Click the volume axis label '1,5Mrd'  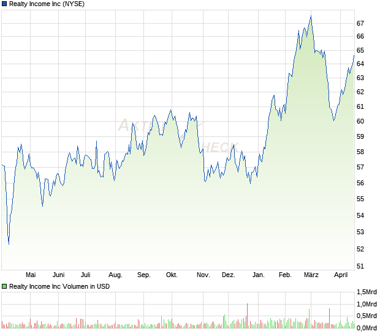[367, 292]
